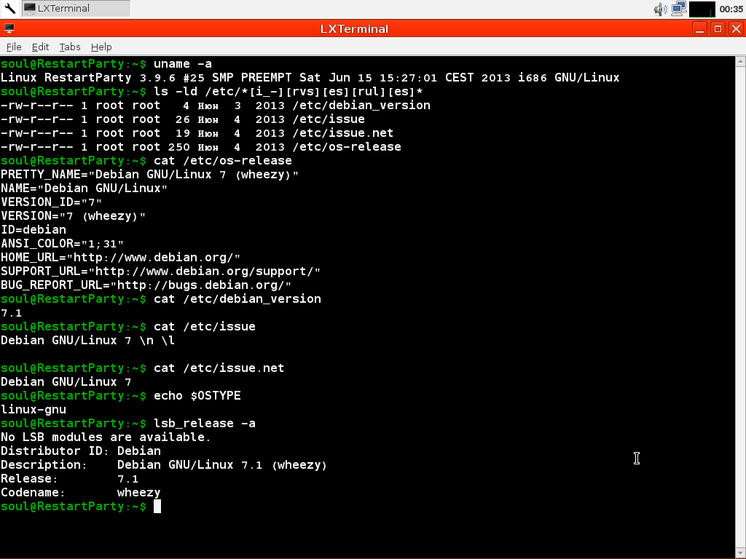The width and height of the screenshot is (746, 559).
Task: Click the '/etc/debian_version' listing entry
Action: point(361,106)
